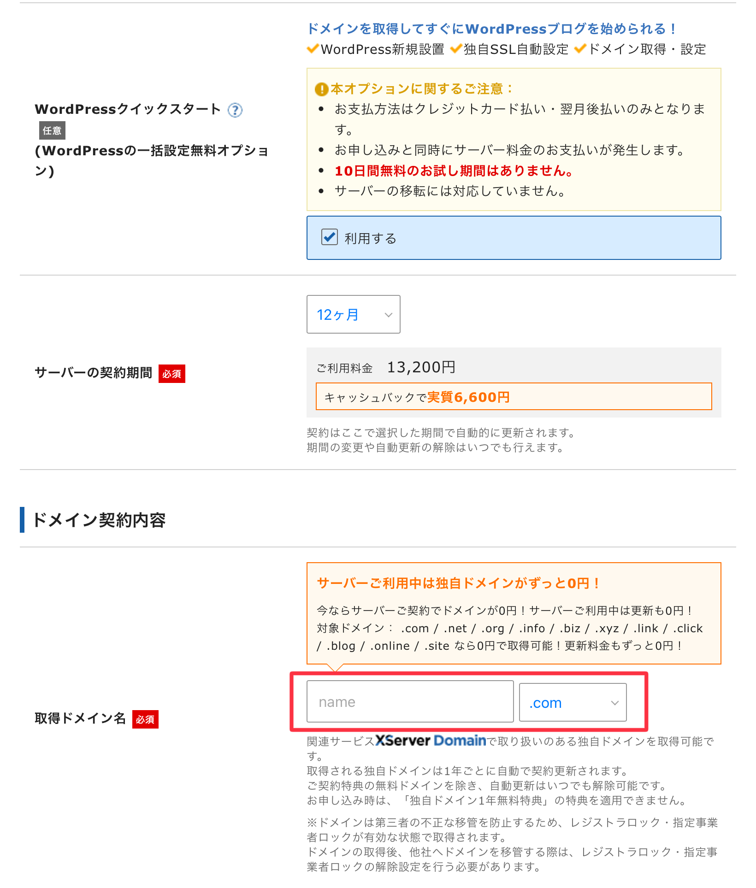
Task: Click the 必須 badge beside 取得ドメイン名
Action: click(x=145, y=719)
